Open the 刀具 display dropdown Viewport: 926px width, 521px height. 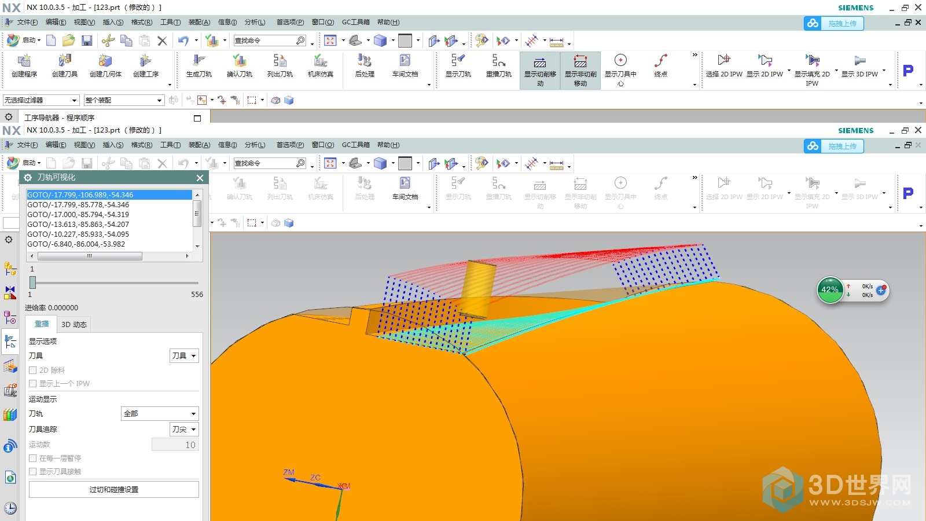(x=184, y=356)
